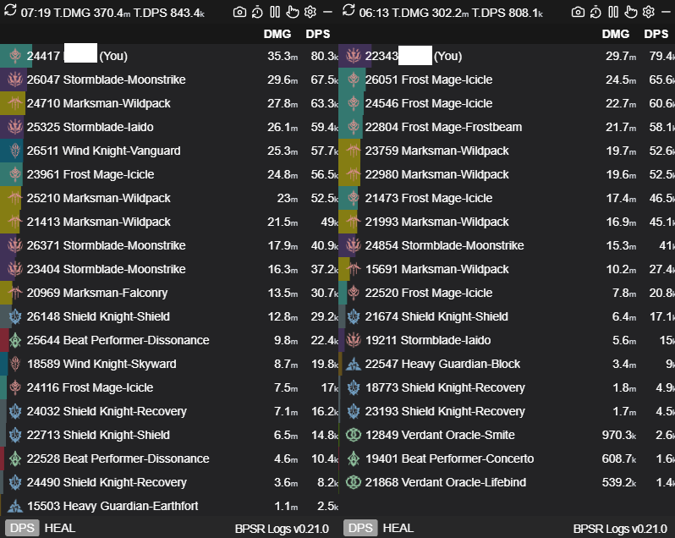Take screenshot with left panel camera icon
Viewport: 675px width, 538px height.
239,12
